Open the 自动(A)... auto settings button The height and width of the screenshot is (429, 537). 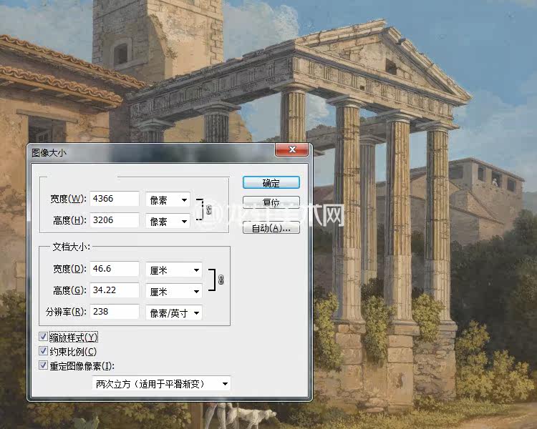click(x=271, y=228)
